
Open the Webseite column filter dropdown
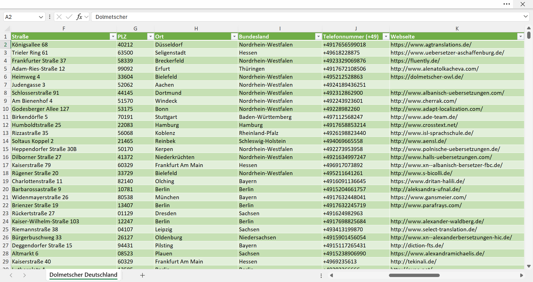(521, 37)
